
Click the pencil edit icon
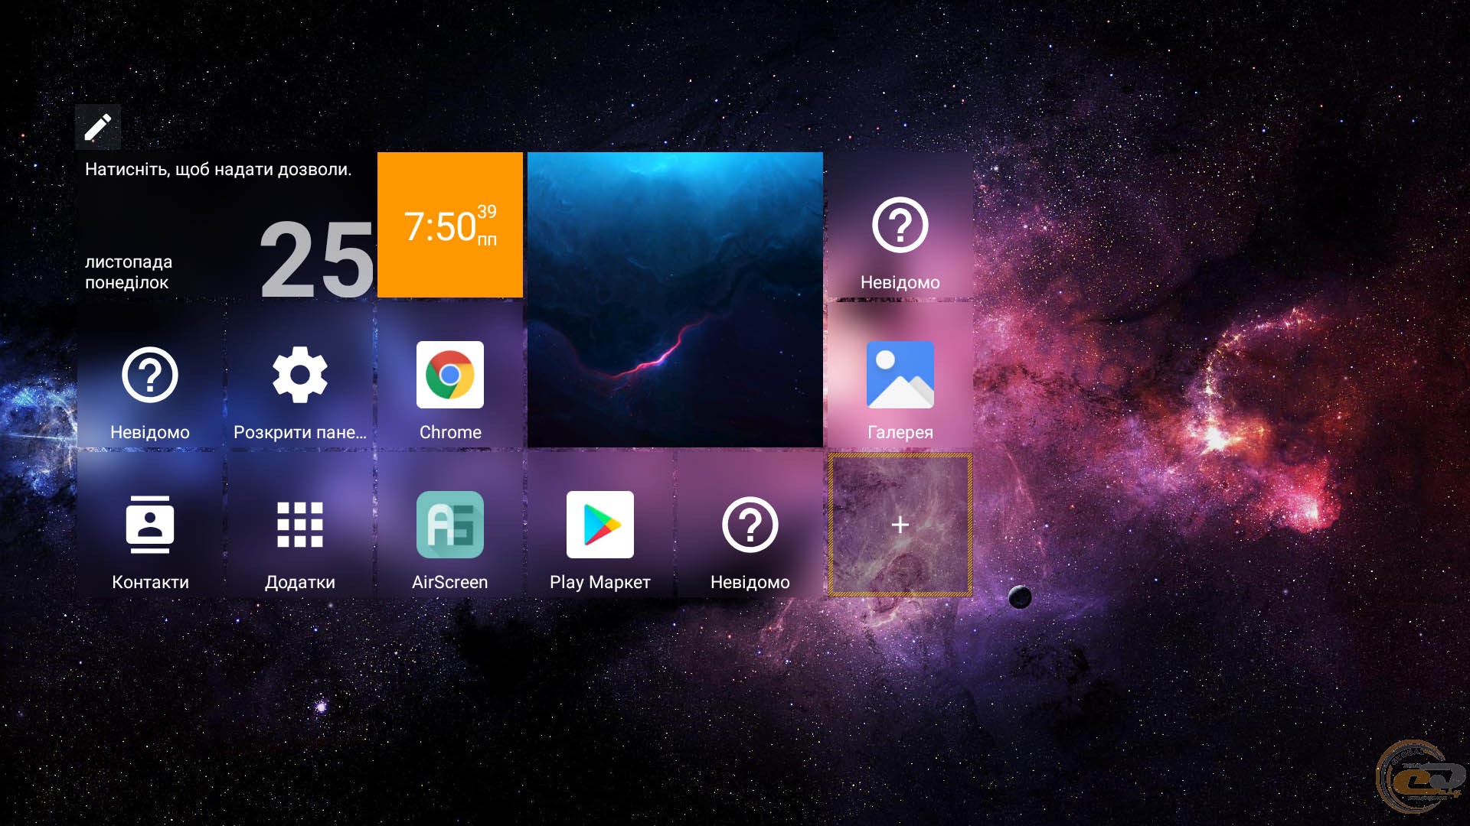(x=98, y=127)
